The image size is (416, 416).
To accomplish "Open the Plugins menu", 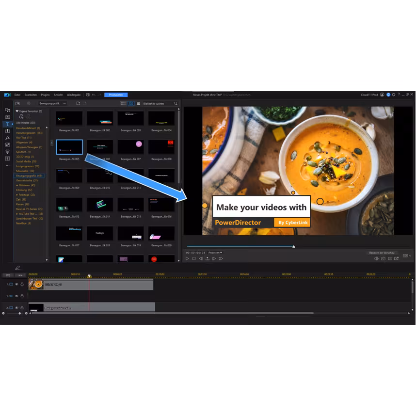I will pos(45,95).
